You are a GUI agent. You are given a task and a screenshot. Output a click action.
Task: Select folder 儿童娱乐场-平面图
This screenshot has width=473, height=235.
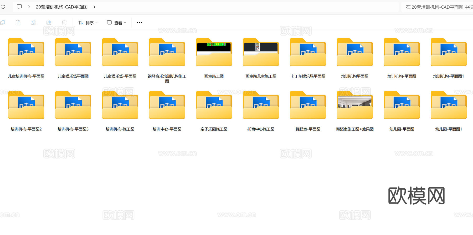120,58
